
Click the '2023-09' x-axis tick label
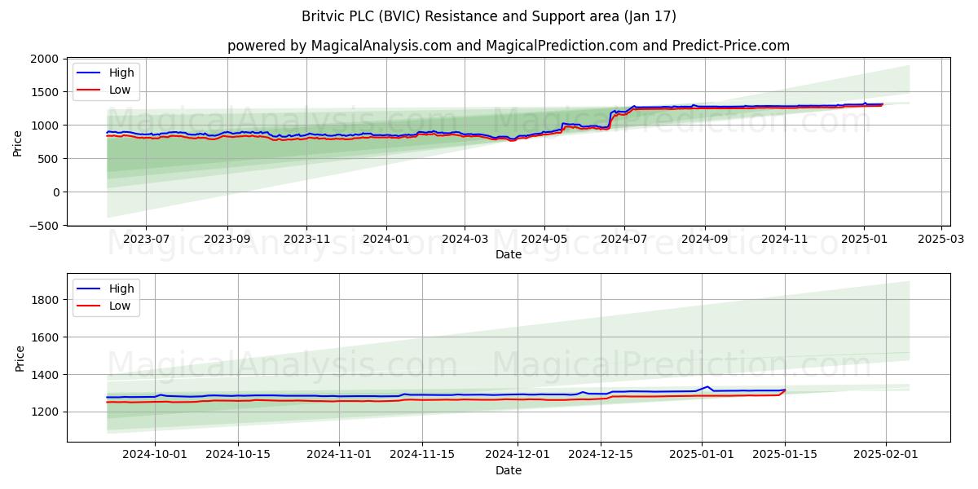pos(227,240)
